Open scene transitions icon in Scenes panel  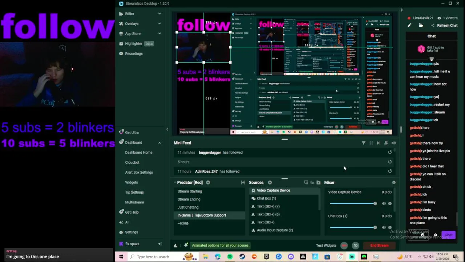pyautogui.click(x=243, y=182)
